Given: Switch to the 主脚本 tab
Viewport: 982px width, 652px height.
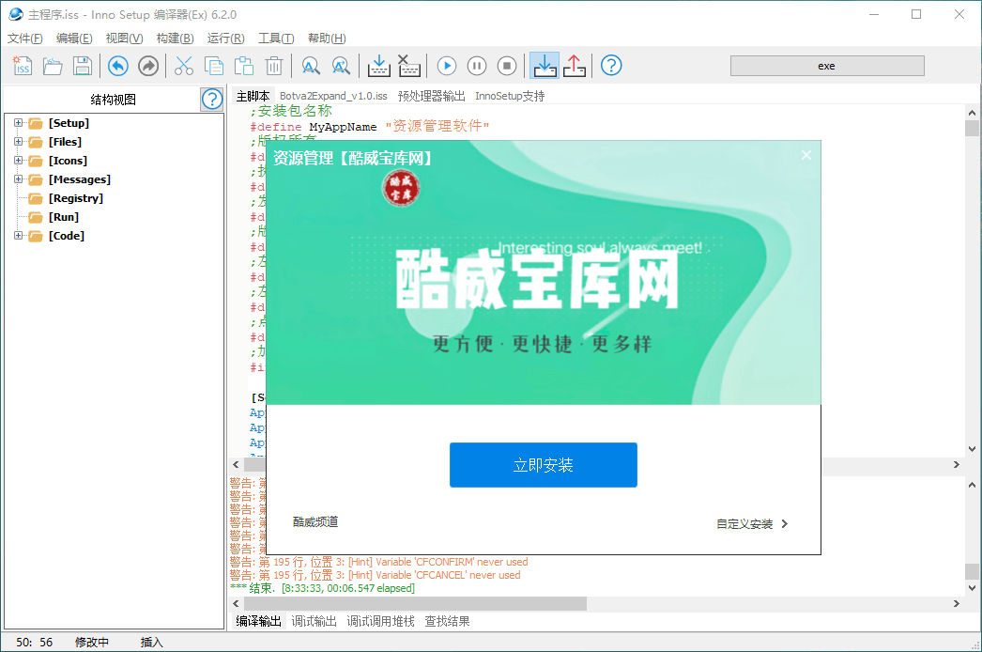Looking at the screenshot, I should (x=253, y=96).
